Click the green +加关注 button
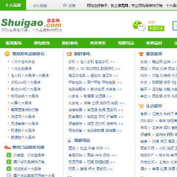Viewport: 177px width, 177px height. click(x=156, y=29)
